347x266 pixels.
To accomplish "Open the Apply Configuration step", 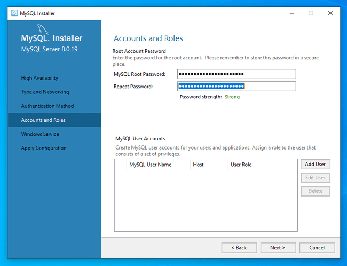I will [44, 148].
